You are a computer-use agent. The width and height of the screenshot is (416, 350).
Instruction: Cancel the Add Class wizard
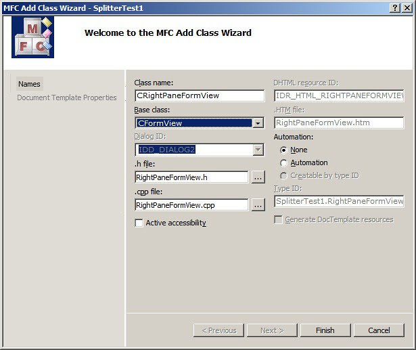pyautogui.click(x=379, y=330)
